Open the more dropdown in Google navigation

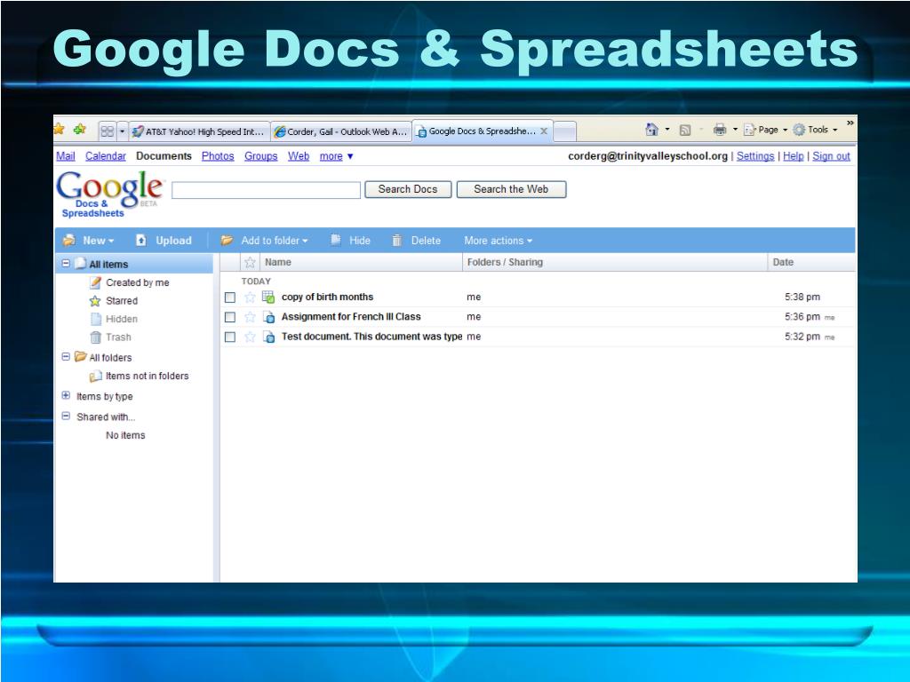pos(337,156)
